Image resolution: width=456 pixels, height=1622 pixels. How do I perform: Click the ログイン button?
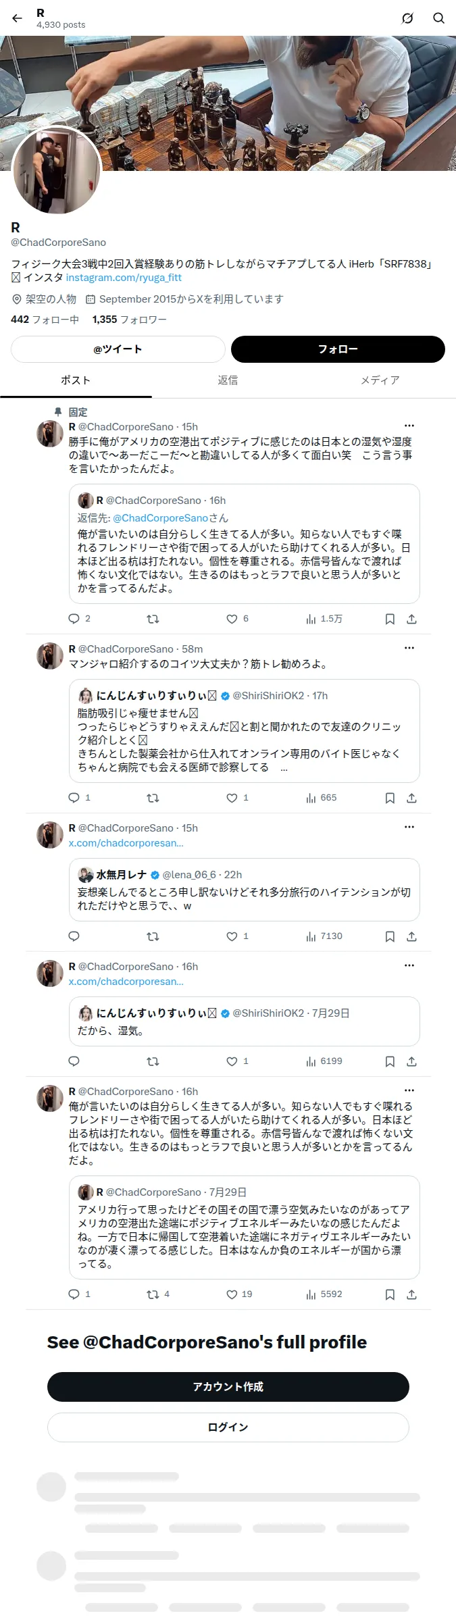(x=228, y=1427)
